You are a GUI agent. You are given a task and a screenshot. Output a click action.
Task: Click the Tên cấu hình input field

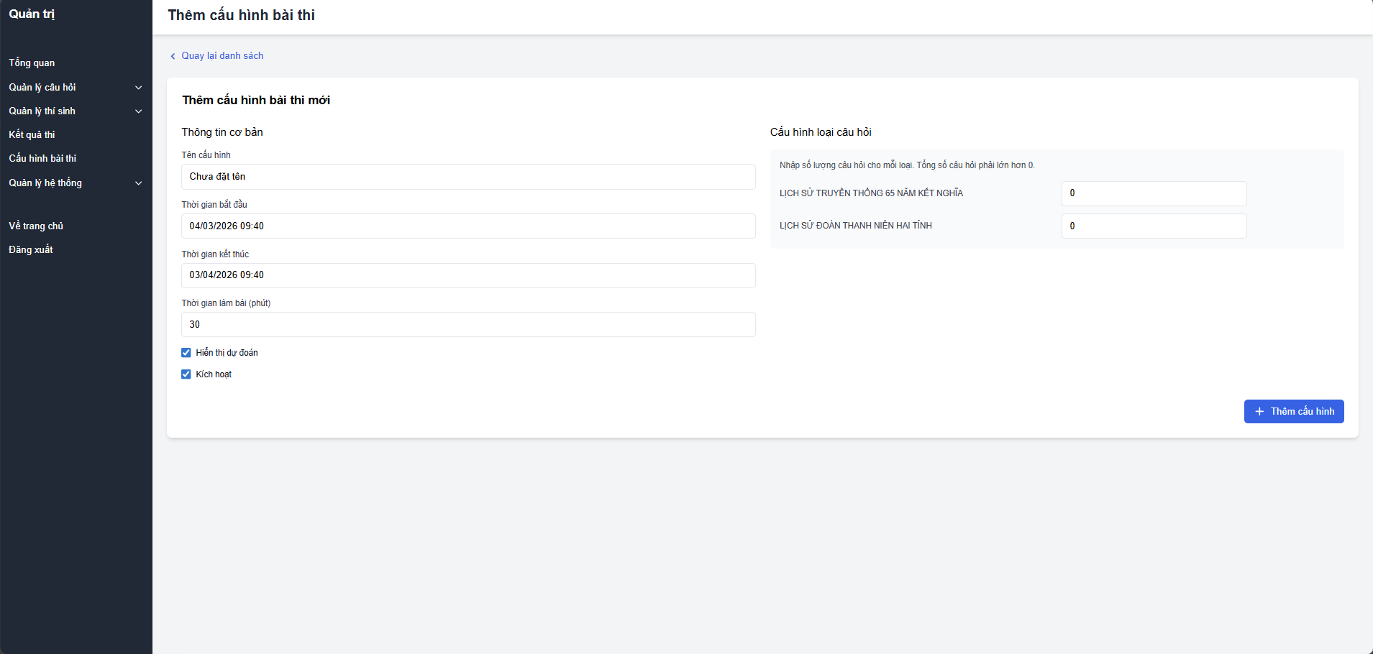[x=468, y=177]
